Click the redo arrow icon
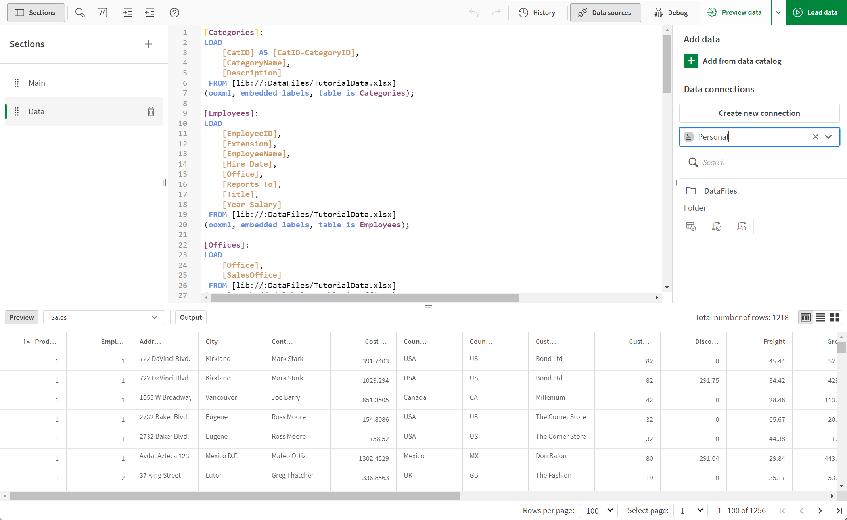 tap(496, 13)
